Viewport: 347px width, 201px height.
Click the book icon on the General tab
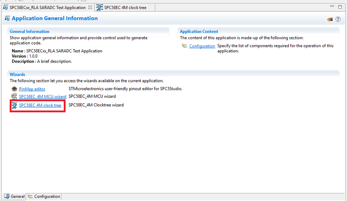pos(7,196)
